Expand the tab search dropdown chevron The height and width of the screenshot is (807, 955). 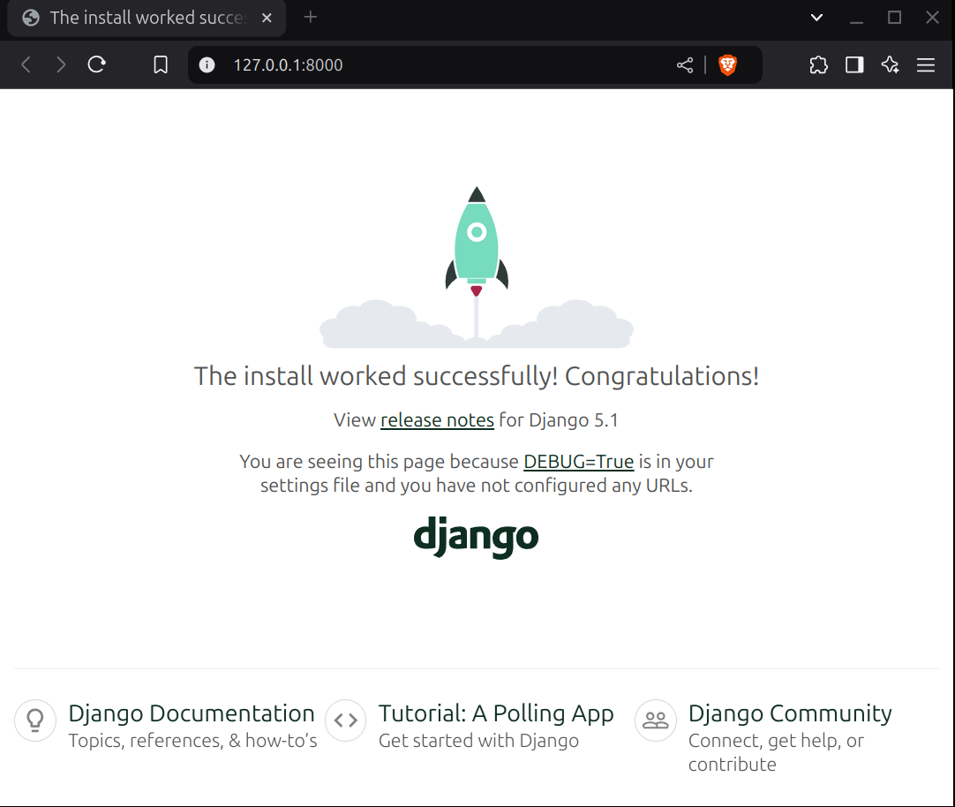[816, 18]
